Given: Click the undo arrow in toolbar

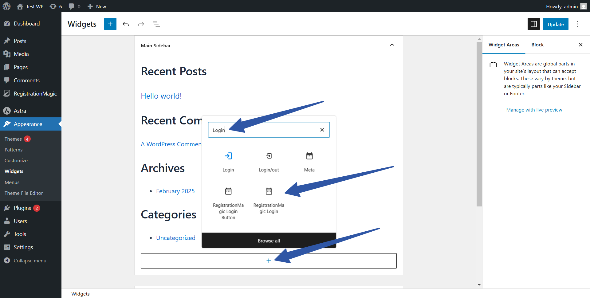Looking at the screenshot, I should point(126,24).
